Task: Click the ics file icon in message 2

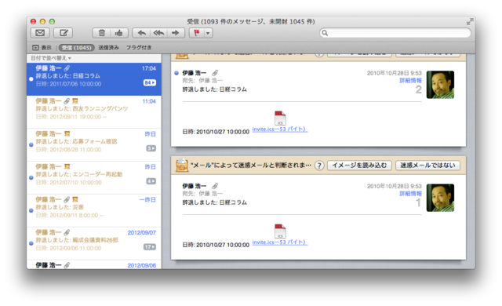Action: pos(280,118)
